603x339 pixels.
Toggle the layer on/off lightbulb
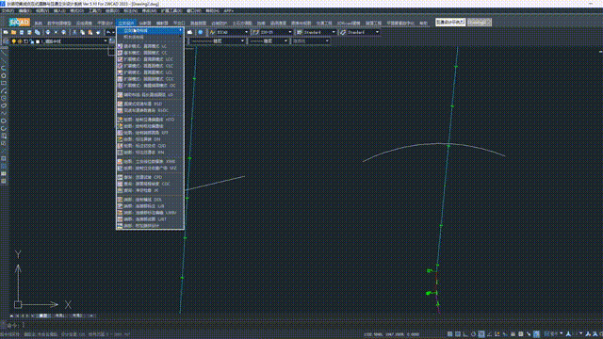[14, 41]
